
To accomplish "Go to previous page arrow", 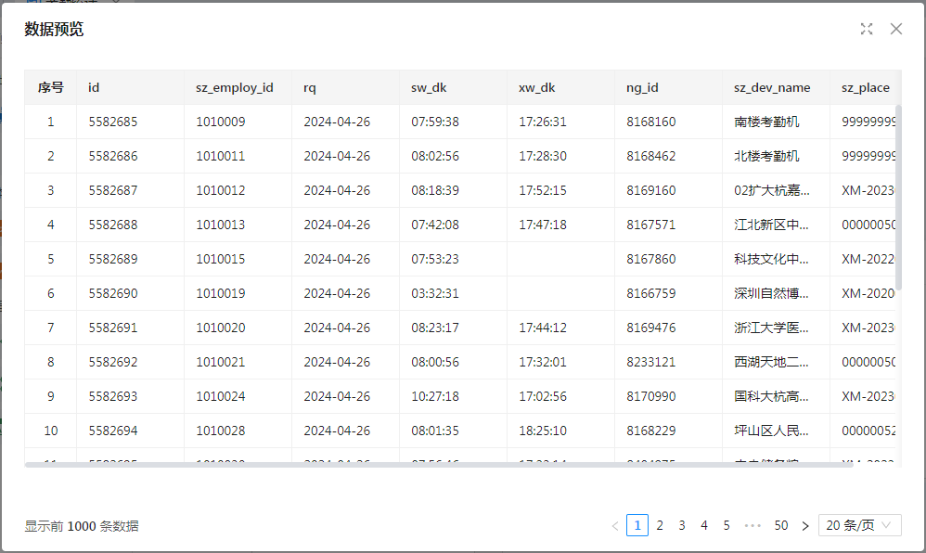I will click(x=614, y=526).
